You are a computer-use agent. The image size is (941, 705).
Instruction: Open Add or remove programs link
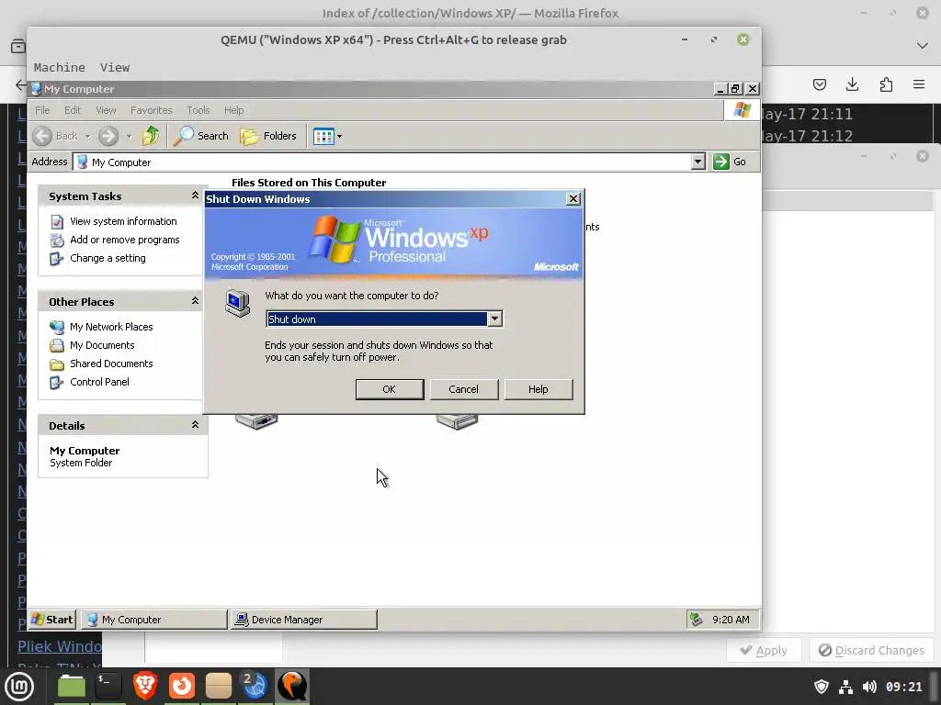coord(124,240)
